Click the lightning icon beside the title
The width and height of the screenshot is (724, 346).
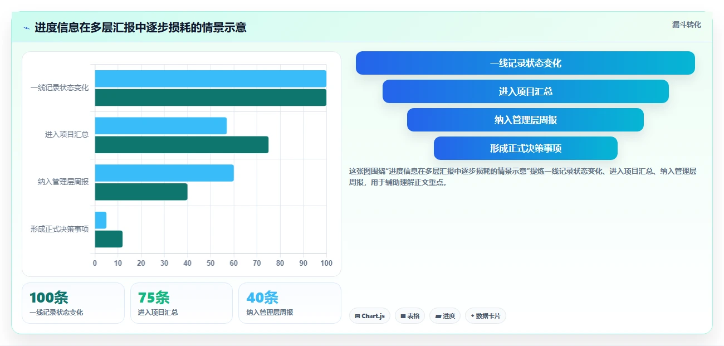[26, 27]
